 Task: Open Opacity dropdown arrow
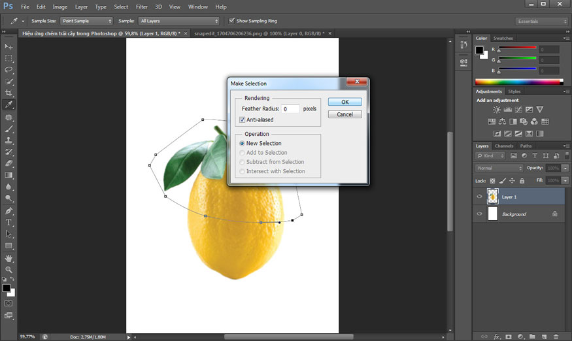(565, 168)
